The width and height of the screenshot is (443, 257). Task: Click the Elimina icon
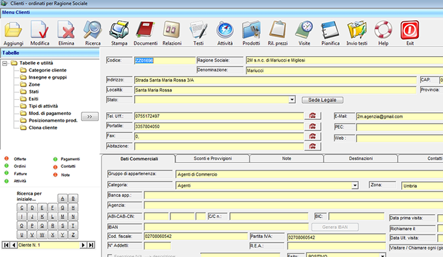66,30
